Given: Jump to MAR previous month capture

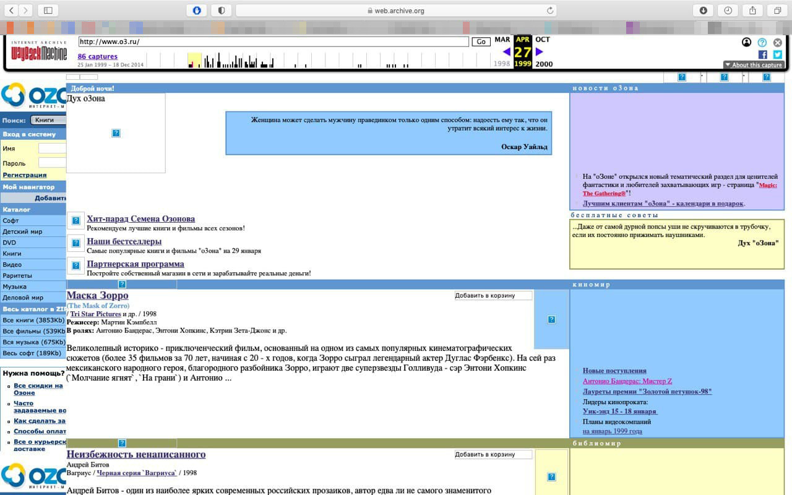Looking at the screenshot, I should coord(502,40).
